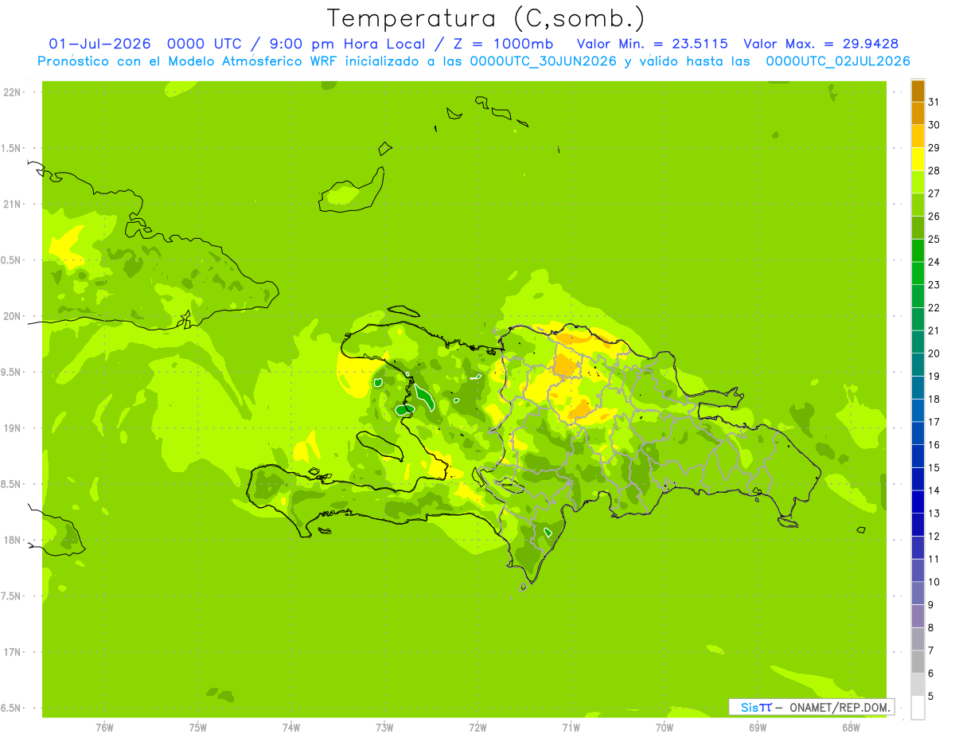Click the 68W longitude axis label
Viewport: 955px width, 738px height.
click(850, 728)
